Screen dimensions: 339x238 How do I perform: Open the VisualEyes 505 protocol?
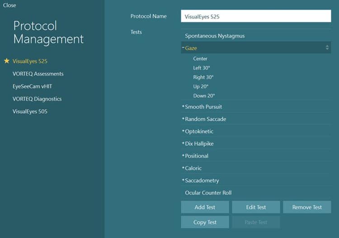30,112
